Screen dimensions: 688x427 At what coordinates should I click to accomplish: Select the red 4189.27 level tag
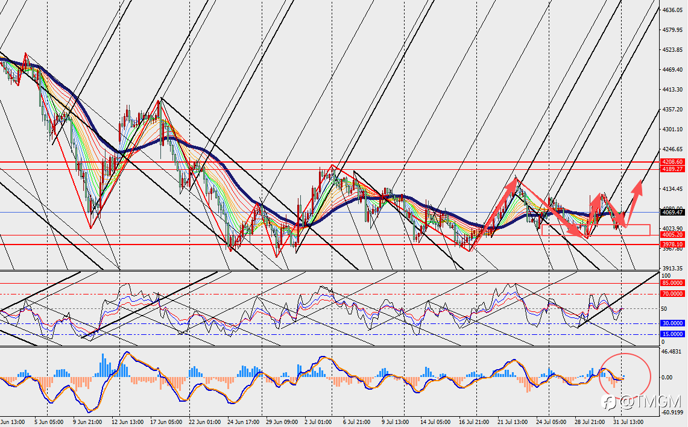click(x=672, y=169)
